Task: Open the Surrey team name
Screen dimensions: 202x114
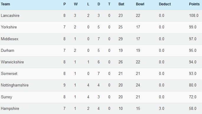Action: [6, 97]
